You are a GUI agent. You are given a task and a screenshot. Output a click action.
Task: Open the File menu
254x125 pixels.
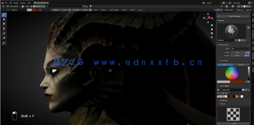6,3
